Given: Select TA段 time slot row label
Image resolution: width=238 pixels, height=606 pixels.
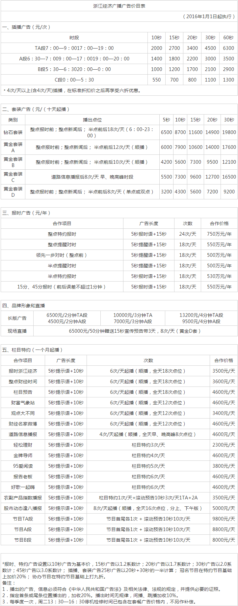Looking at the screenshot, I should pyautogui.click(x=74, y=48).
